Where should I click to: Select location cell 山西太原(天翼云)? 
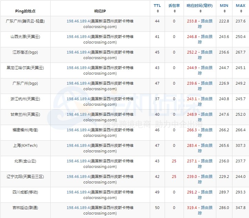pyautogui.click(x=25, y=39)
